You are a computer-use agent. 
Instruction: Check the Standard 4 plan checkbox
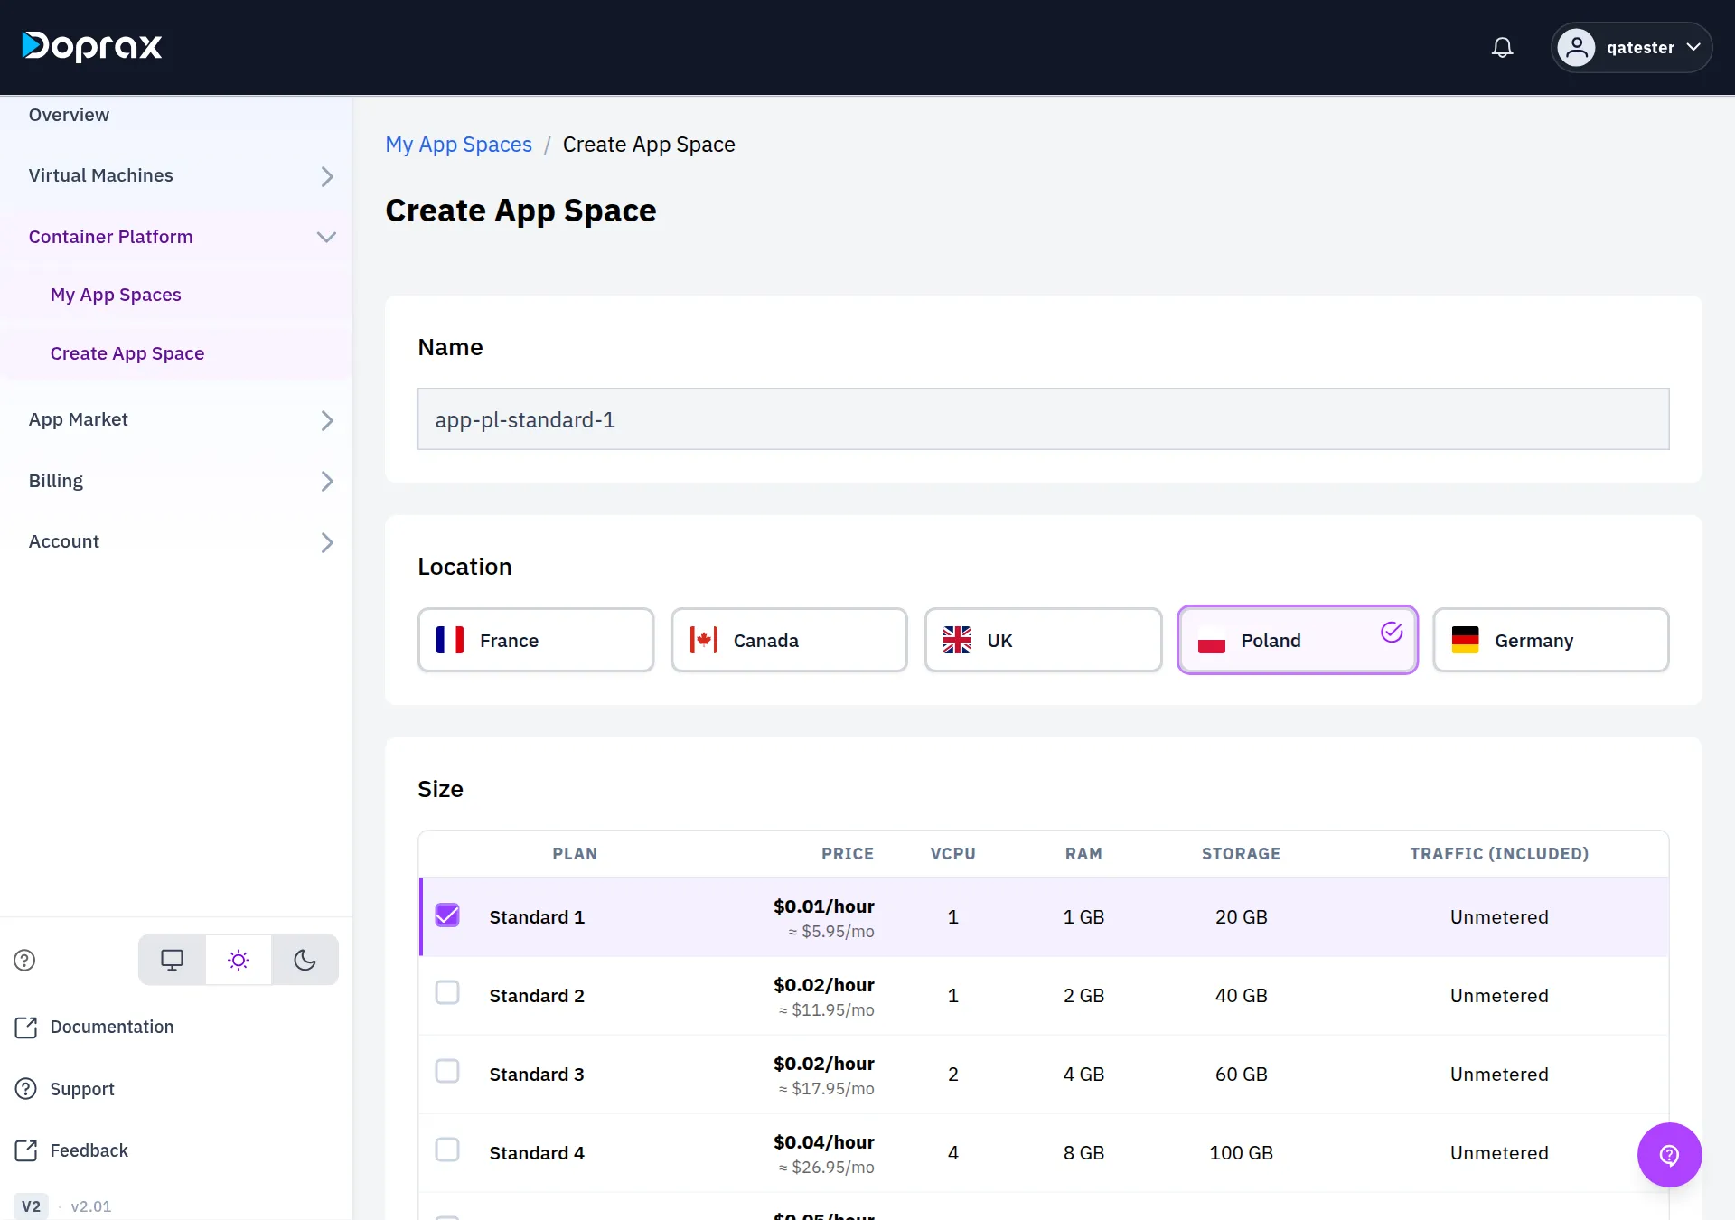pos(447,1150)
